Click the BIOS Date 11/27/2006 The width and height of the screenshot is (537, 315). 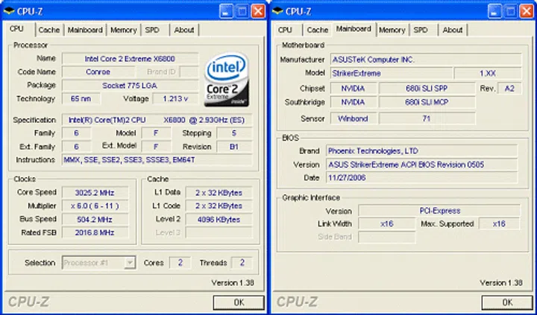tap(421, 178)
